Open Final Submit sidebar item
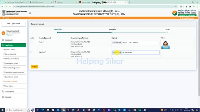The width and height of the screenshot is (200, 112). pyautogui.click(x=9, y=86)
